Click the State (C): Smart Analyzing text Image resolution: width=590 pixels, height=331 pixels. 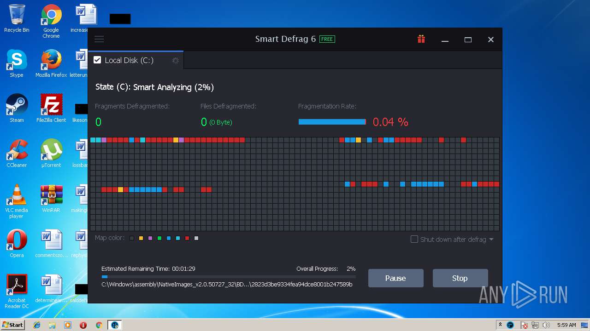pyautogui.click(x=154, y=87)
